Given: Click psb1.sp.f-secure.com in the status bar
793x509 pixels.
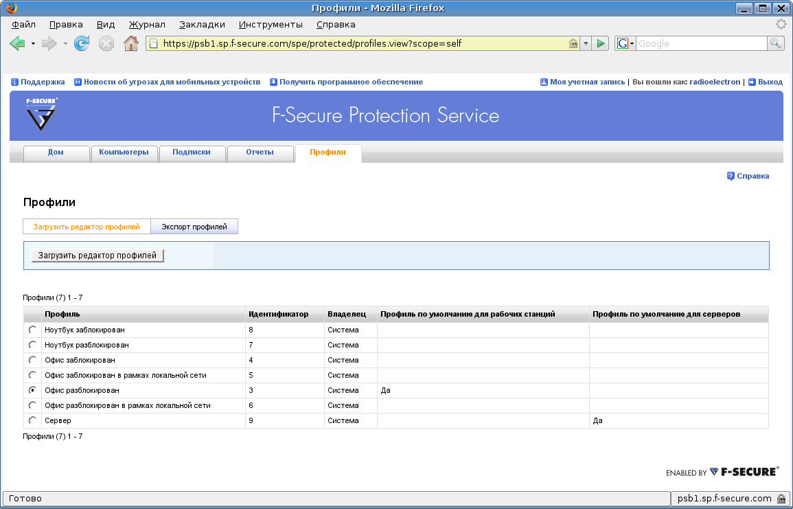Looking at the screenshot, I should (724, 499).
